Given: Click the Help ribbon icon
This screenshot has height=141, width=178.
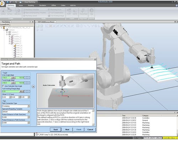Looking at the screenshot, I should pyautogui.click(x=91, y=12).
